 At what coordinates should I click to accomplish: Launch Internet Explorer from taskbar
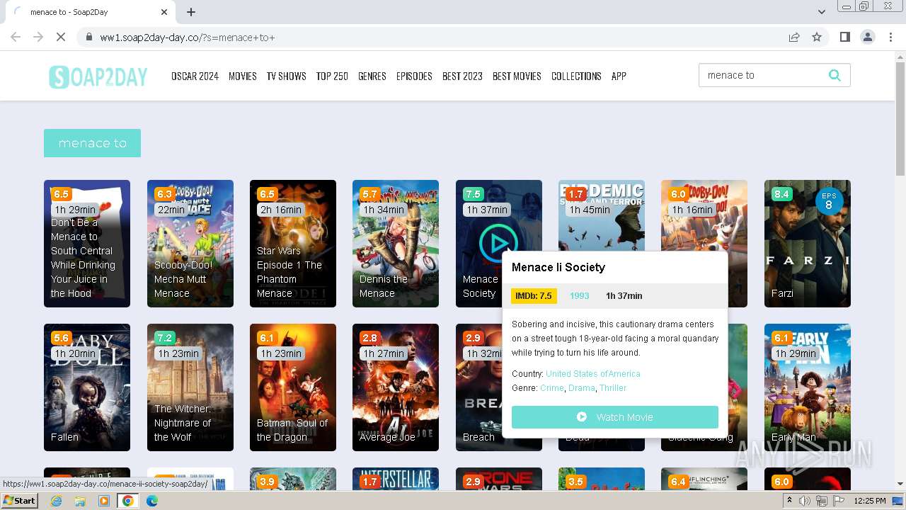[56, 501]
